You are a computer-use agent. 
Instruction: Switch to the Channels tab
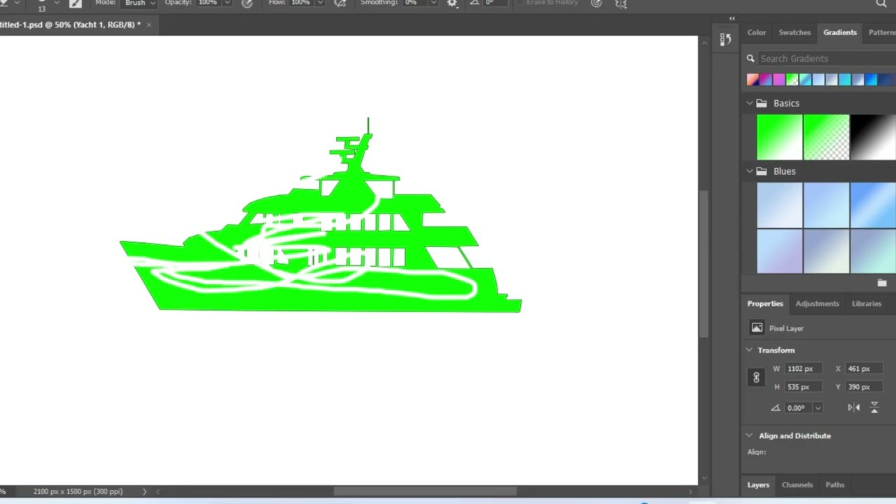pos(797,484)
